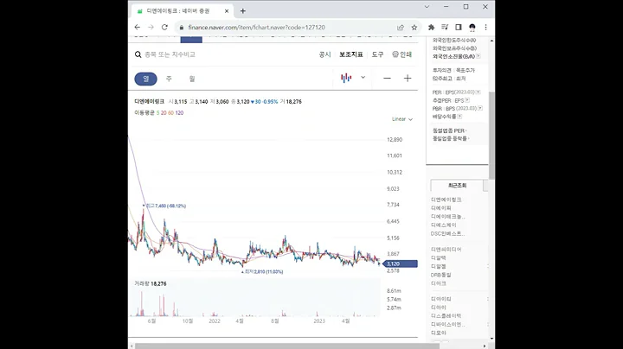This screenshot has height=349, width=623.
Task: Open 디에이테크놀.. from recent list
Action: tap(448, 217)
